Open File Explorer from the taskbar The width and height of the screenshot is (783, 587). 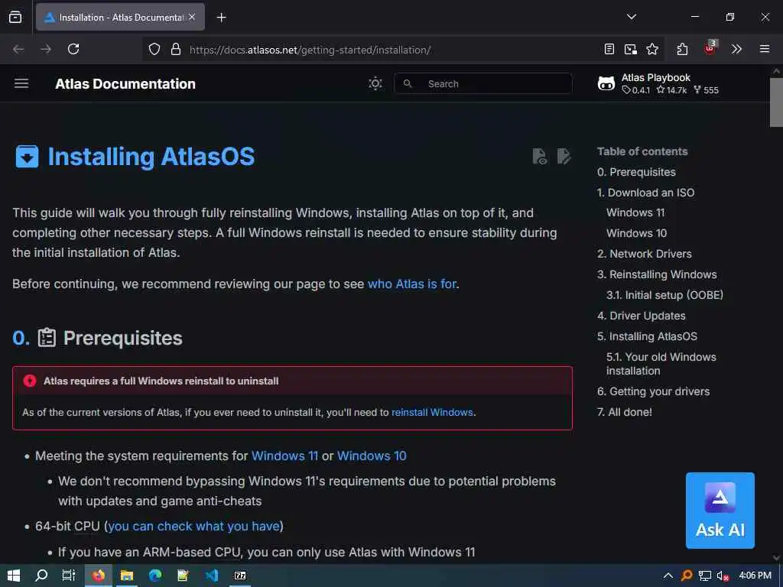point(127,576)
